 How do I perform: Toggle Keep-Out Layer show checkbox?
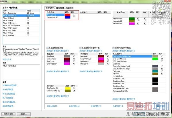click(108, 59)
